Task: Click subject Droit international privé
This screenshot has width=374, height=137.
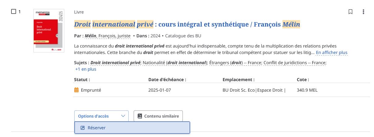Action: (x=115, y=63)
